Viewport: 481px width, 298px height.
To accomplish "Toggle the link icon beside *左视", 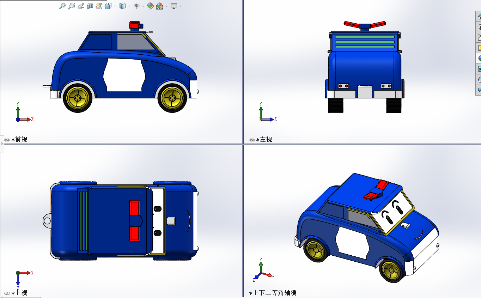I will click(252, 140).
